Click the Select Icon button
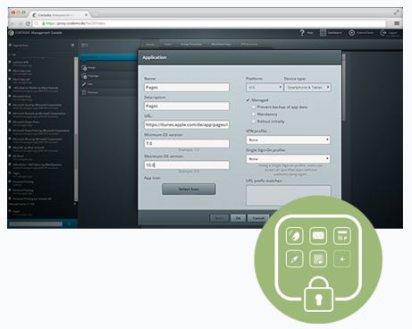 (189, 189)
